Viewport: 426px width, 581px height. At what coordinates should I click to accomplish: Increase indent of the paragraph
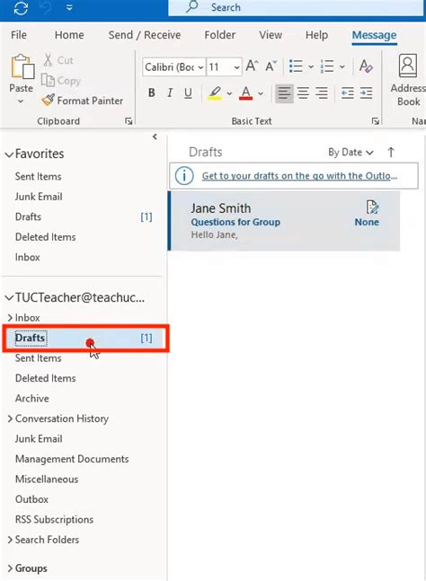[367, 92]
